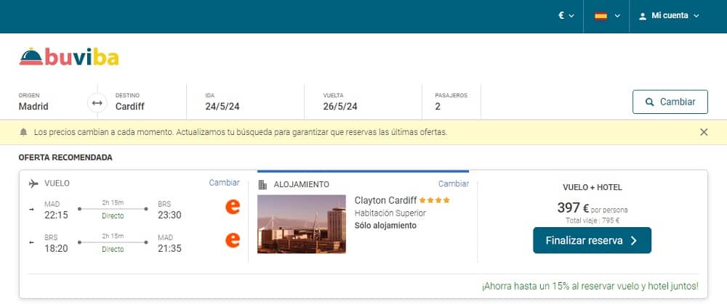Open the euro currency dropdown

pyautogui.click(x=566, y=16)
